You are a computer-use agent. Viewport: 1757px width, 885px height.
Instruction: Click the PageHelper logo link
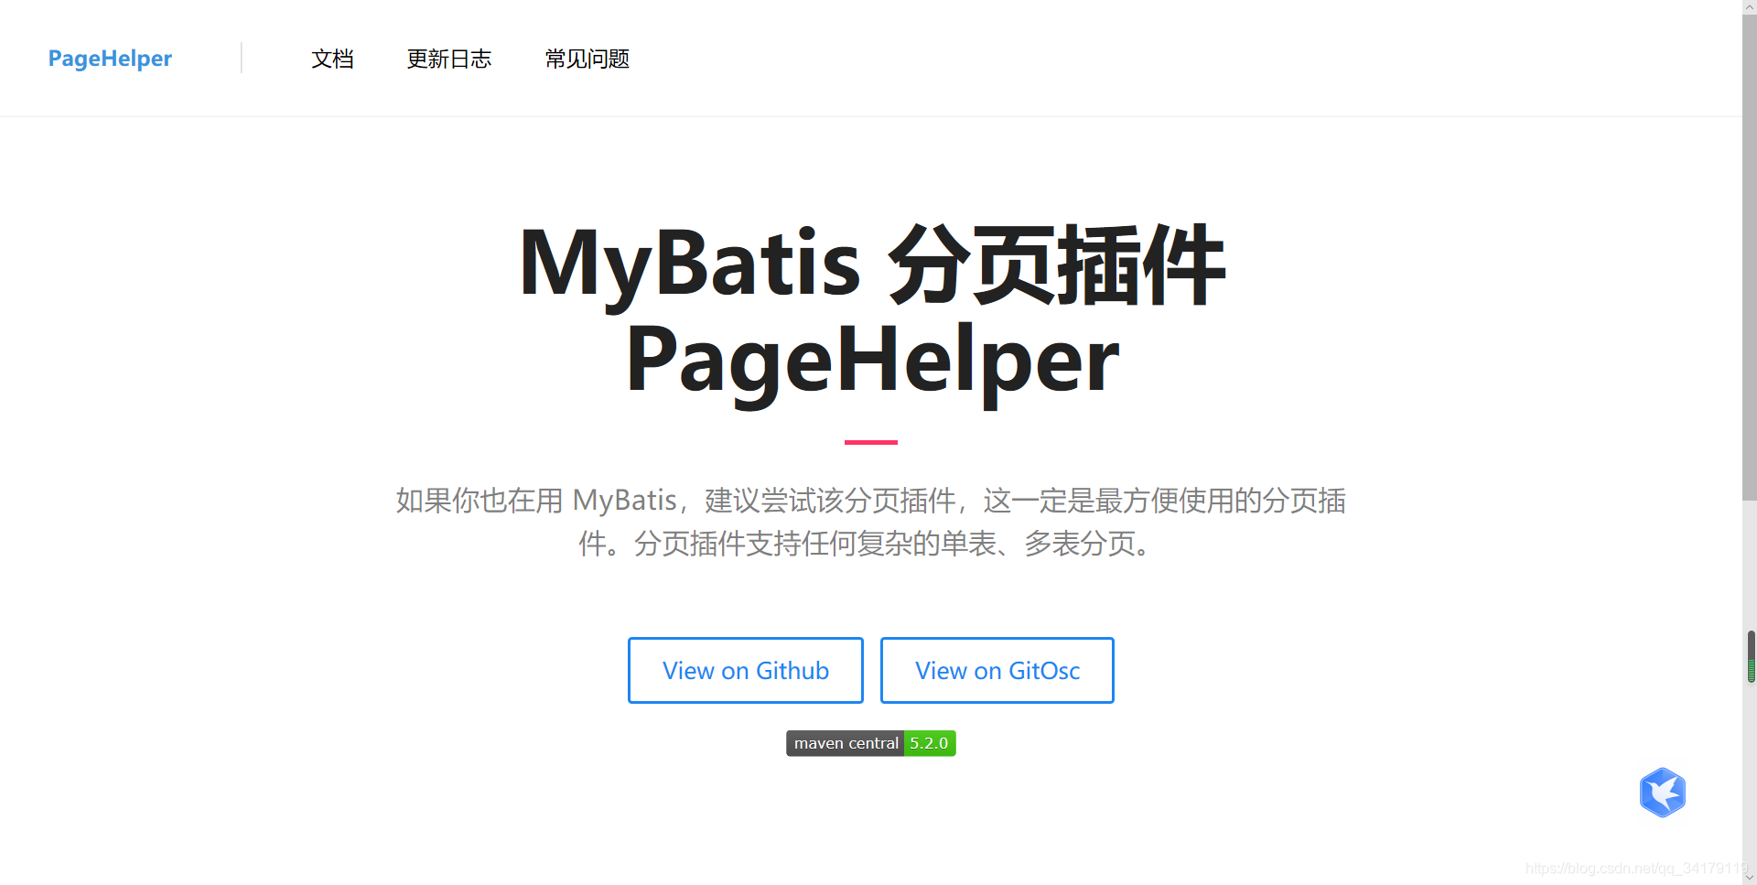click(110, 59)
